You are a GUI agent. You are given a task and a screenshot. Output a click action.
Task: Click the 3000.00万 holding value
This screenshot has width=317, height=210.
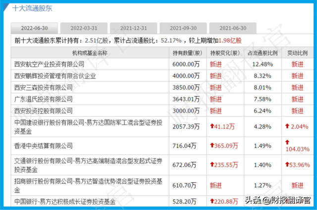pos(186,111)
